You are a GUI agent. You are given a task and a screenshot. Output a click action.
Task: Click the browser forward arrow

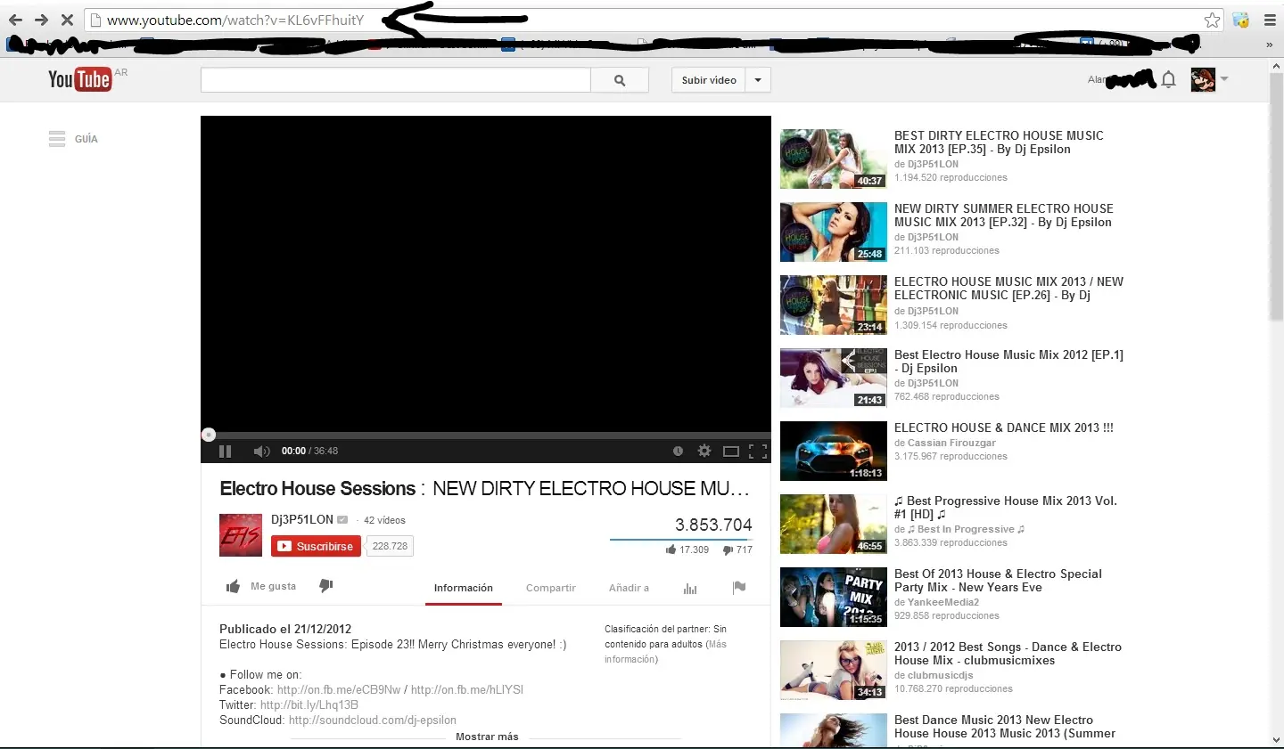[x=41, y=20]
